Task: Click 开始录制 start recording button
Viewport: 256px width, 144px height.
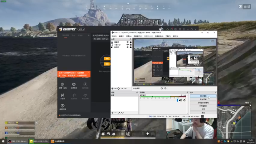Action: pyautogui.click(x=203, y=99)
